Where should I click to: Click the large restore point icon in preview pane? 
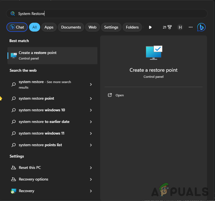click(x=154, y=53)
